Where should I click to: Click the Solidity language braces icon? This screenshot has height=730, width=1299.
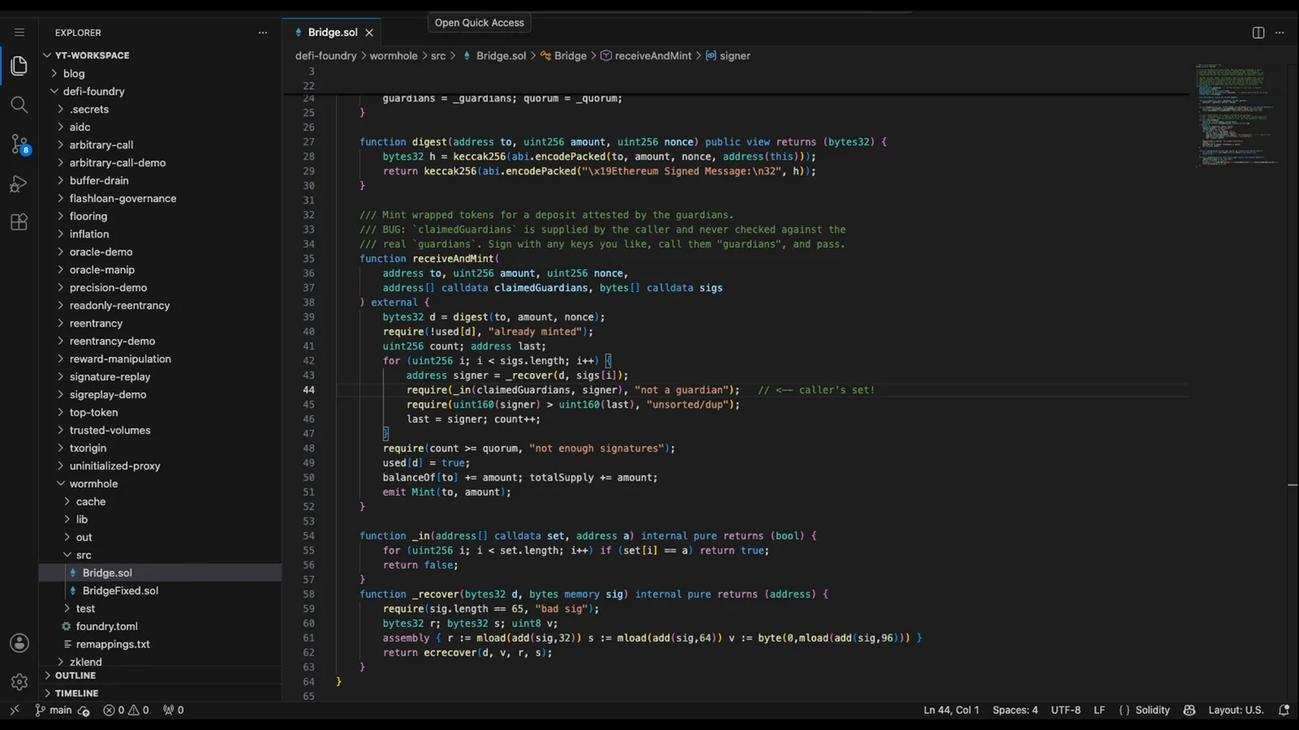[1124, 710]
